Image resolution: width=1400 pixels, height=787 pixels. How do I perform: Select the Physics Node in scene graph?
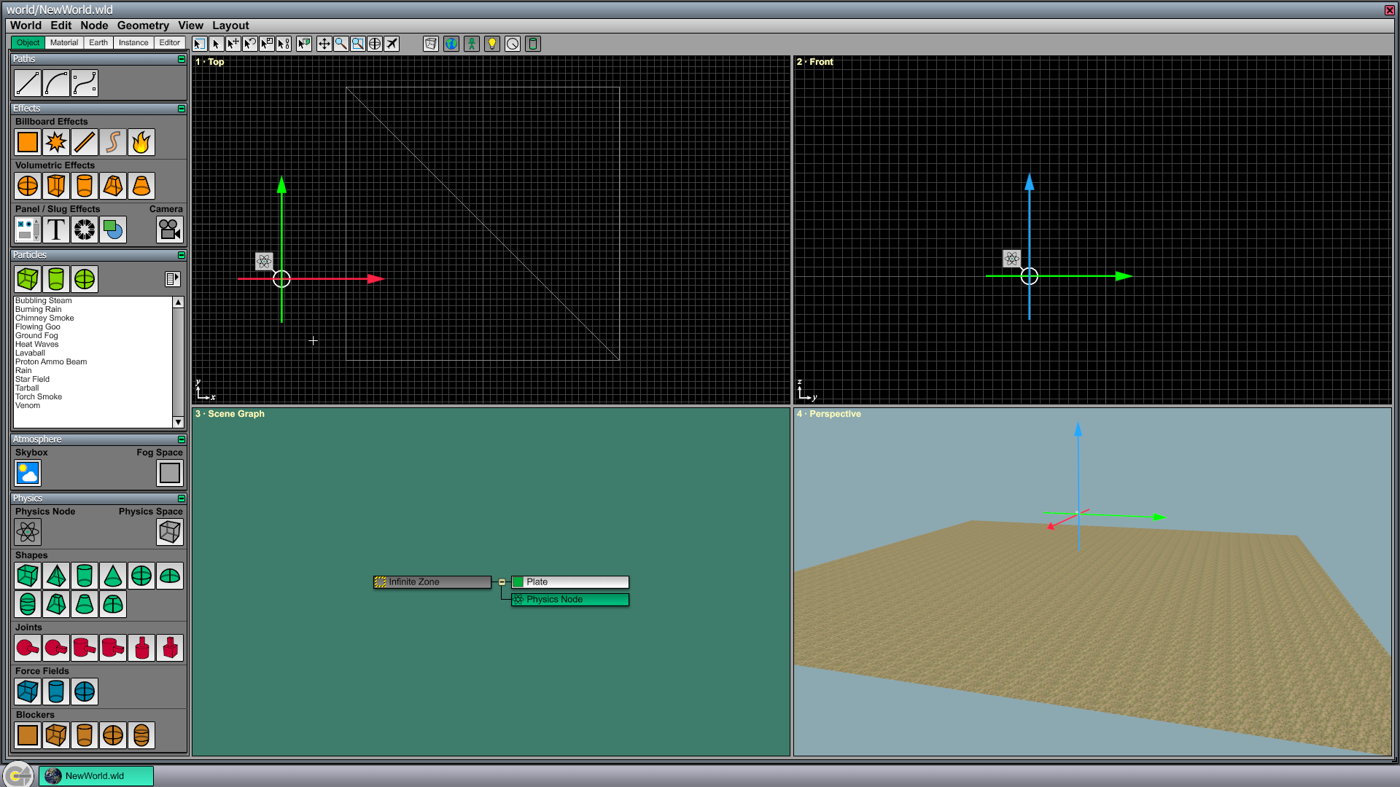click(x=570, y=600)
